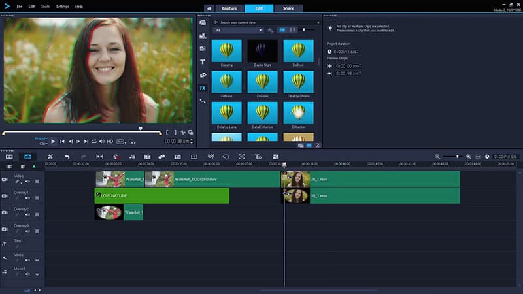Open the File menu
The height and width of the screenshot is (294, 523).
click(x=20, y=7)
